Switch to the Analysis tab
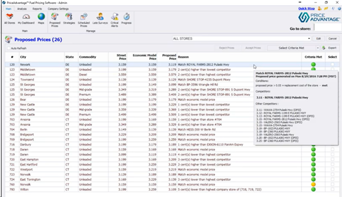Screen dimensions: 342x197 coord(22,9)
